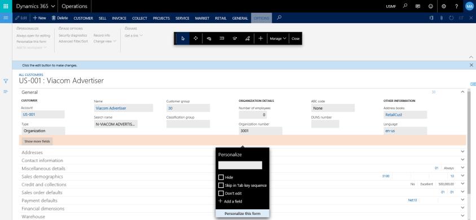Open the settings gear icon
This screenshot has height=220, width=476.
tap(444, 6)
